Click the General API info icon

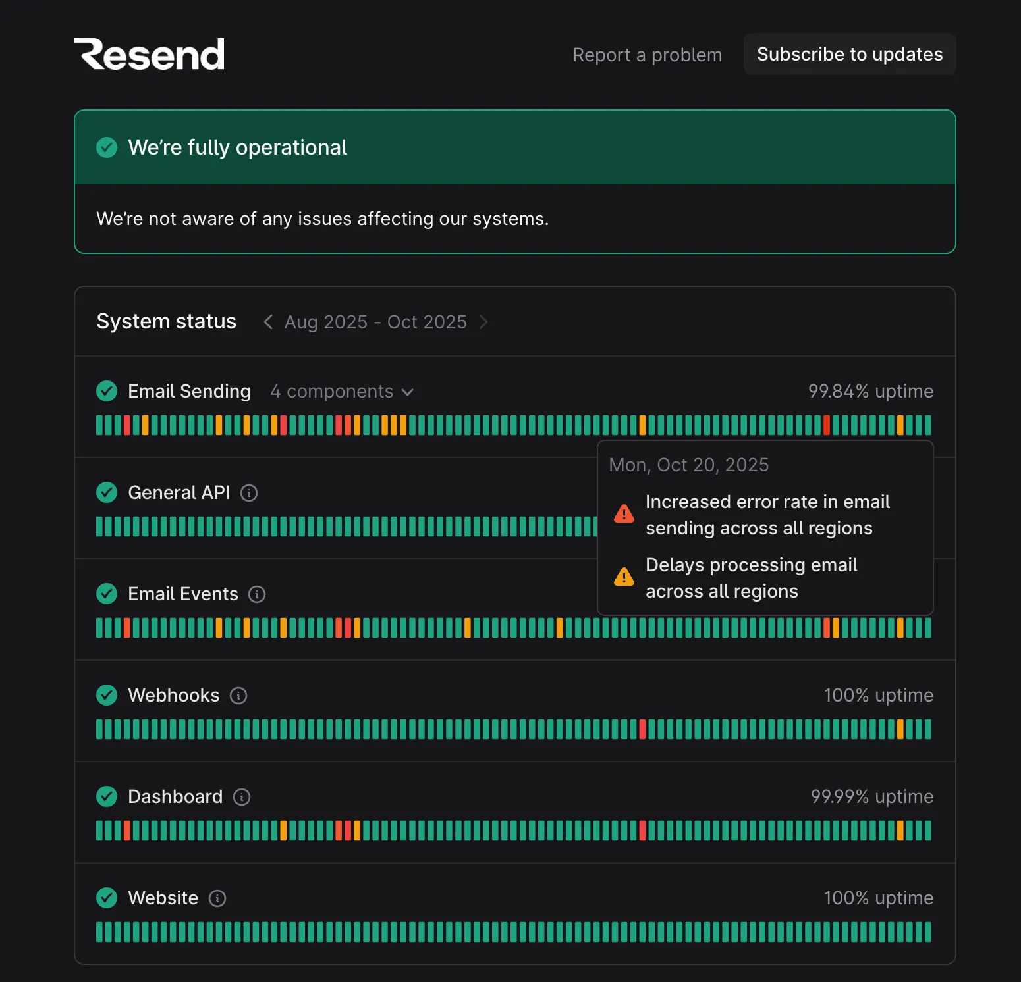(x=249, y=492)
